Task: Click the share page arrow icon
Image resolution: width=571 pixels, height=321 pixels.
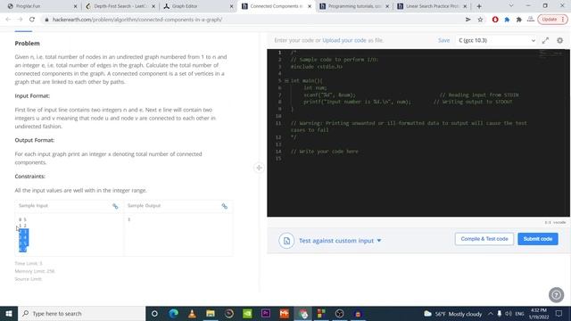Action: pyautogui.click(x=468, y=20)
